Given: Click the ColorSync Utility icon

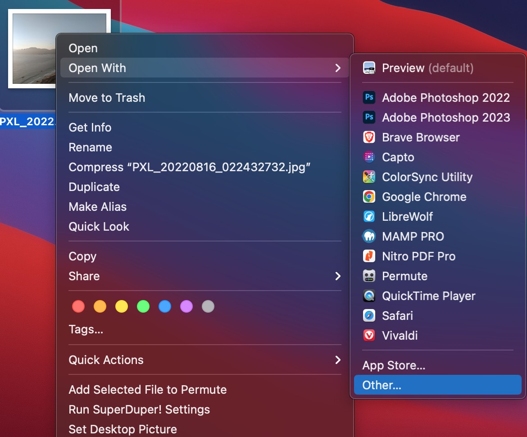Looking at the screenshot, I should point(369,177).
